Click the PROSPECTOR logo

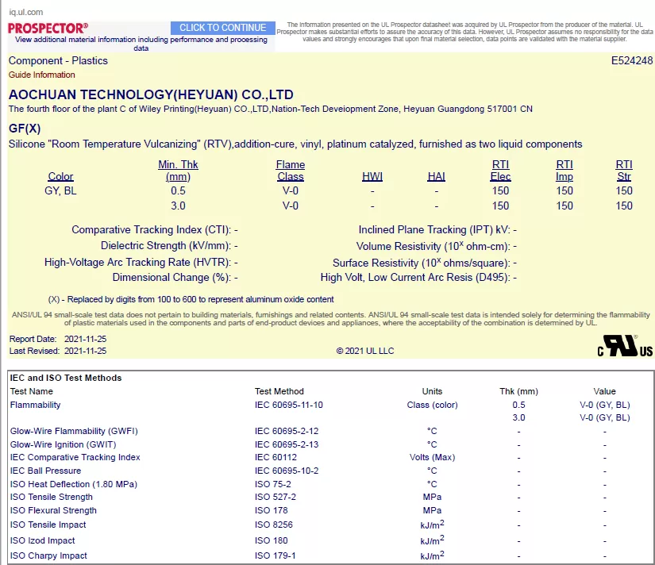tap(48, 28)
